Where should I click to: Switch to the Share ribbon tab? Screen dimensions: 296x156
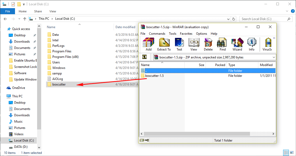click(38, 11)
